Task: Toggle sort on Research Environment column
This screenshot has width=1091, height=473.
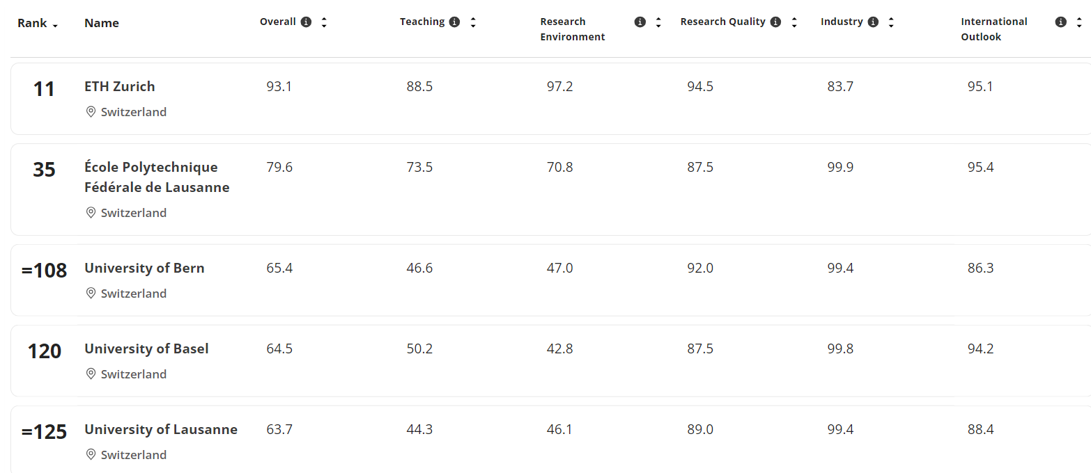Action: pyautogui.click(x=658, y=22)
